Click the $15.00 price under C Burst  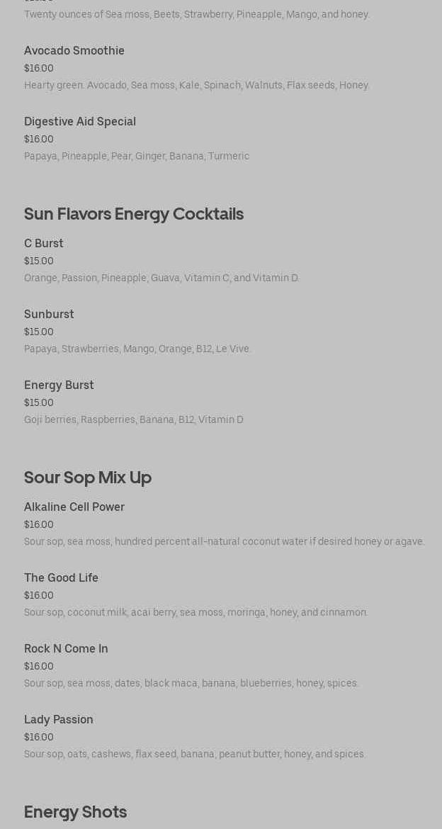pyautogui.click(x=39, y=261)
